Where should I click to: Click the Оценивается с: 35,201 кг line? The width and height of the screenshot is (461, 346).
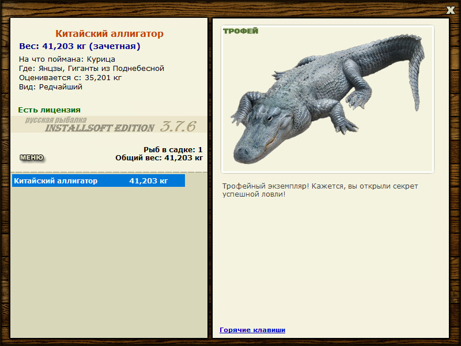70,78
